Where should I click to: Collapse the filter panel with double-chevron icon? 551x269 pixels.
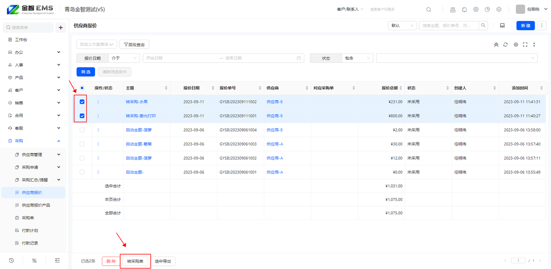pyautogui.click(x=496, y=44)
